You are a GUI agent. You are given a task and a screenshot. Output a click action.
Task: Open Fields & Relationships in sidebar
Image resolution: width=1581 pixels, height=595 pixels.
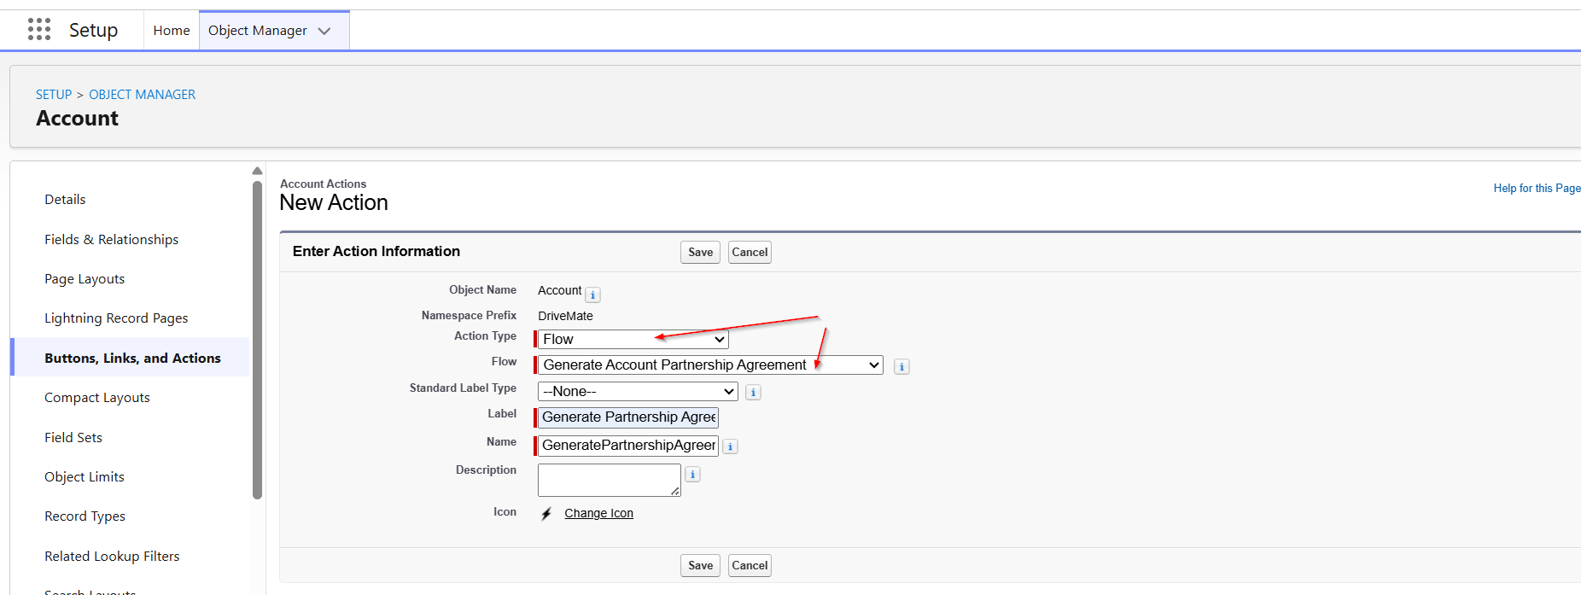click(x=112, y=240)
